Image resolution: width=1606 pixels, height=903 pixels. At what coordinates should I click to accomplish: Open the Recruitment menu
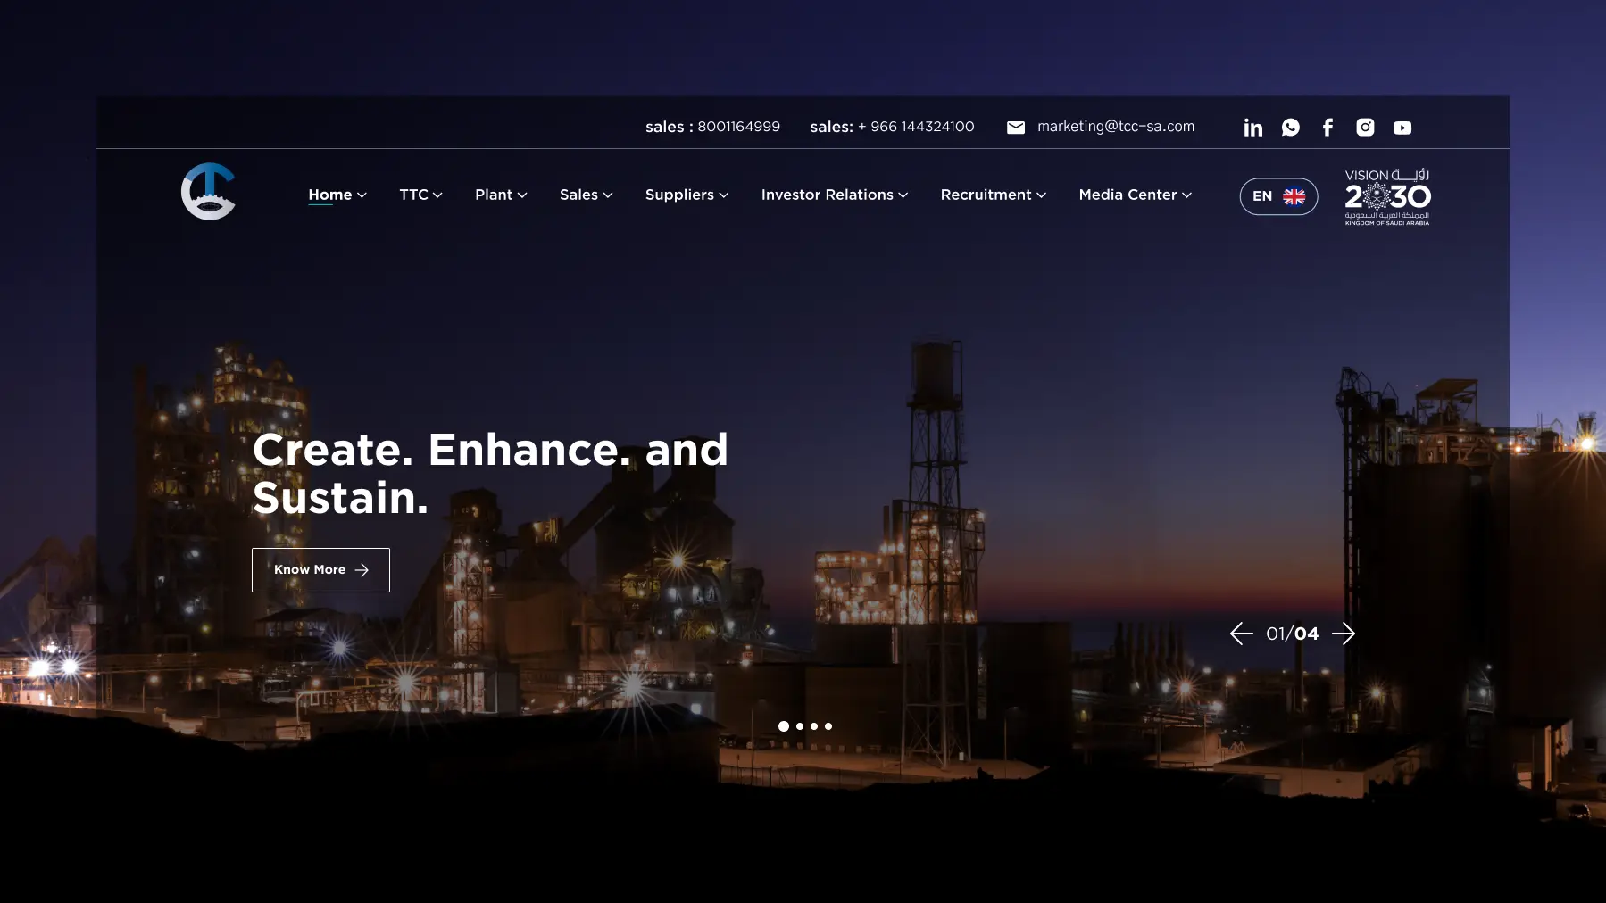coord(993,195)
